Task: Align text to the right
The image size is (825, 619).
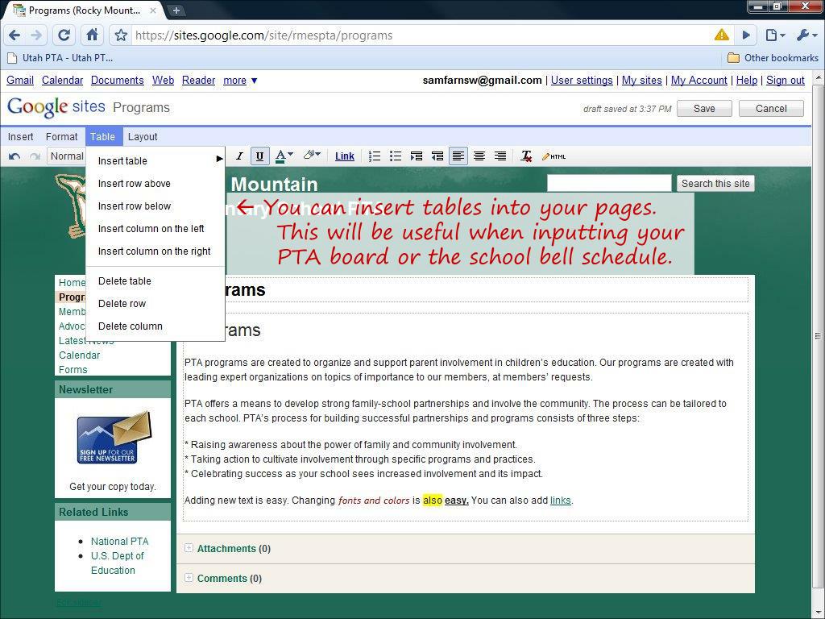Action: tap(500, 156)
